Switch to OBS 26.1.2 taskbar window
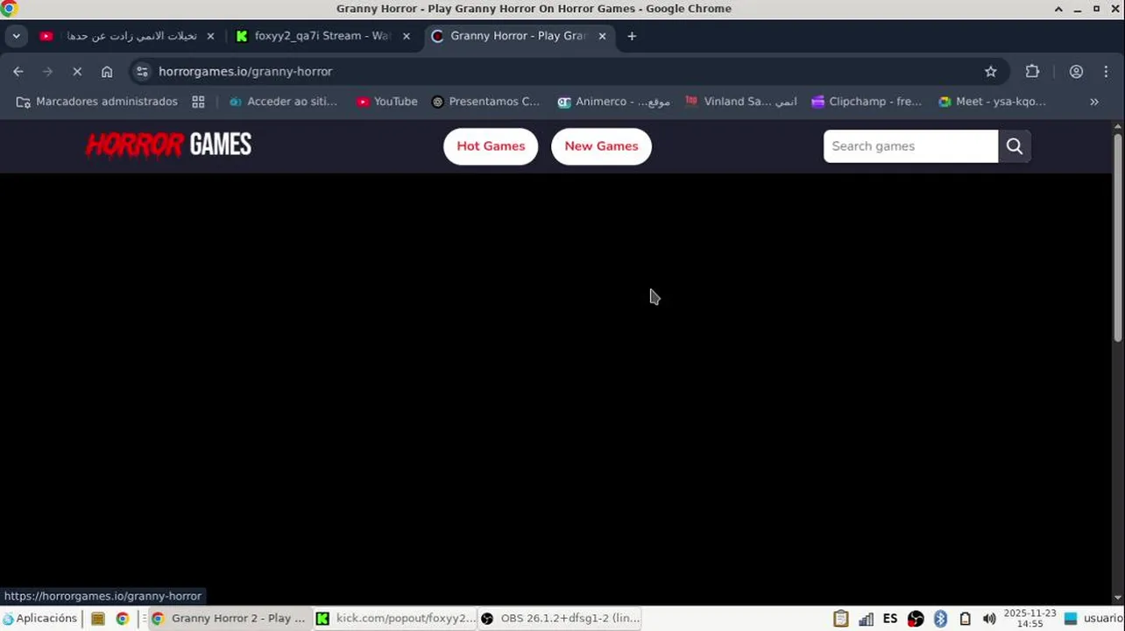 pyautogui.click(x=560, y=619)
